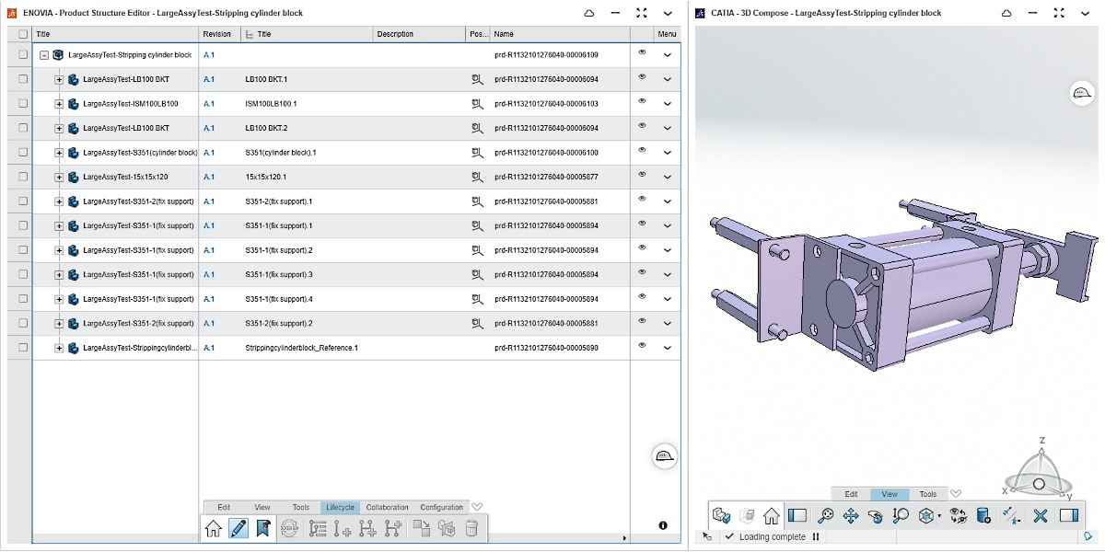
Task: Click the Revision column header
Action: pyautogui.click(x=220, y=34)
